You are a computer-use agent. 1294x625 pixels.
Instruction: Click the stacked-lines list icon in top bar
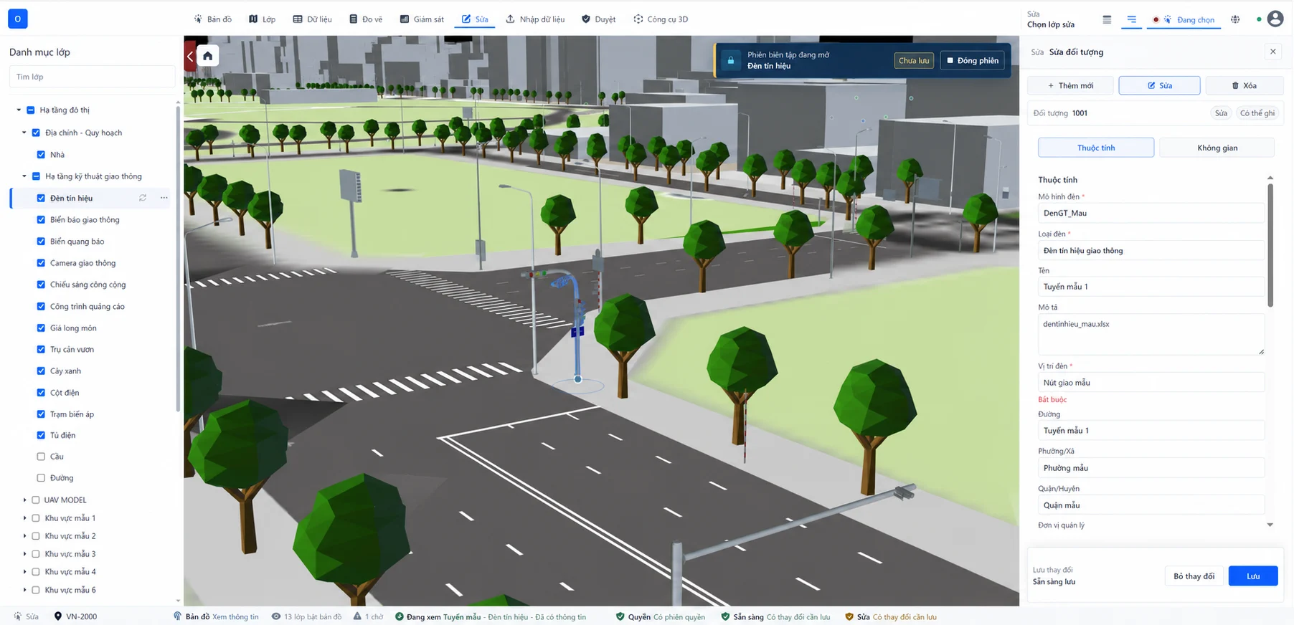click(x=1107, y=19)
